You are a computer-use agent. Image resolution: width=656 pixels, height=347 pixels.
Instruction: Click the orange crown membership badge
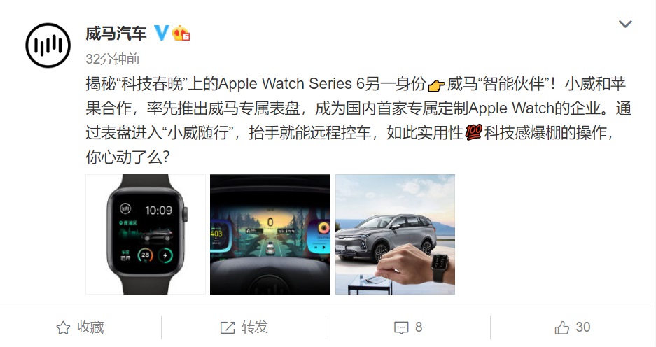(181, 33)
